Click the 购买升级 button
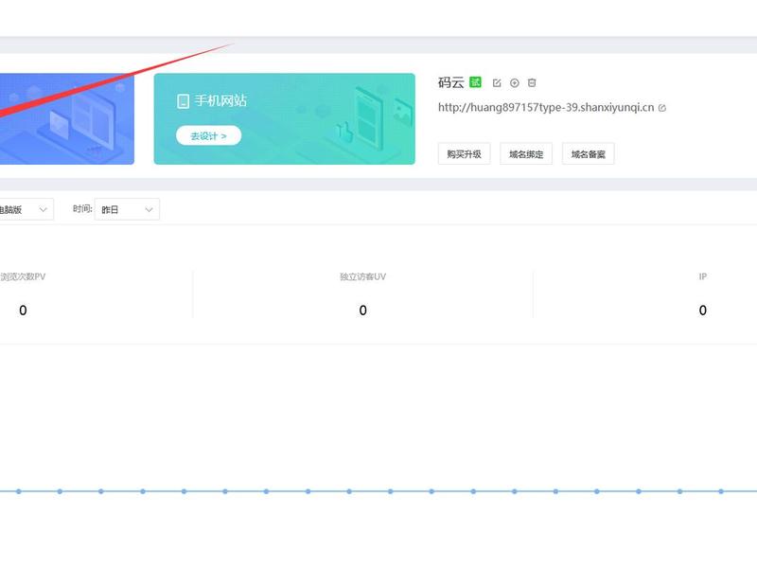The image size is (757, 568). tap(464, 154)
